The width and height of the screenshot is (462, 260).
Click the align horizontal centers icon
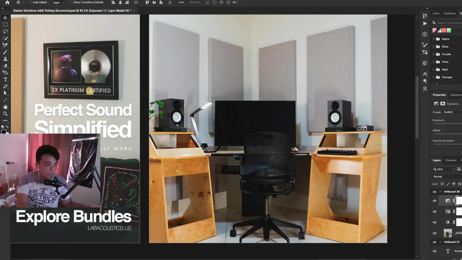(x=120, y=2)
